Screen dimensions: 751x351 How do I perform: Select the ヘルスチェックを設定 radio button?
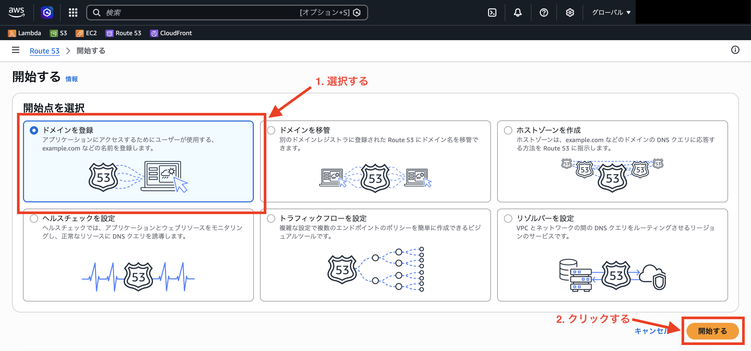point(34,218)
